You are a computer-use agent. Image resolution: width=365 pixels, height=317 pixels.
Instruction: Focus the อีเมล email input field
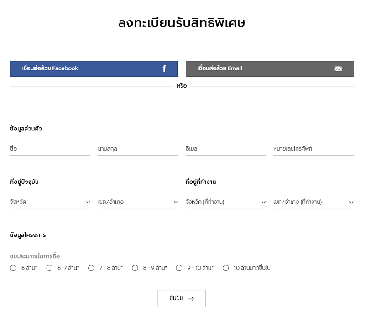click(226, 149)
